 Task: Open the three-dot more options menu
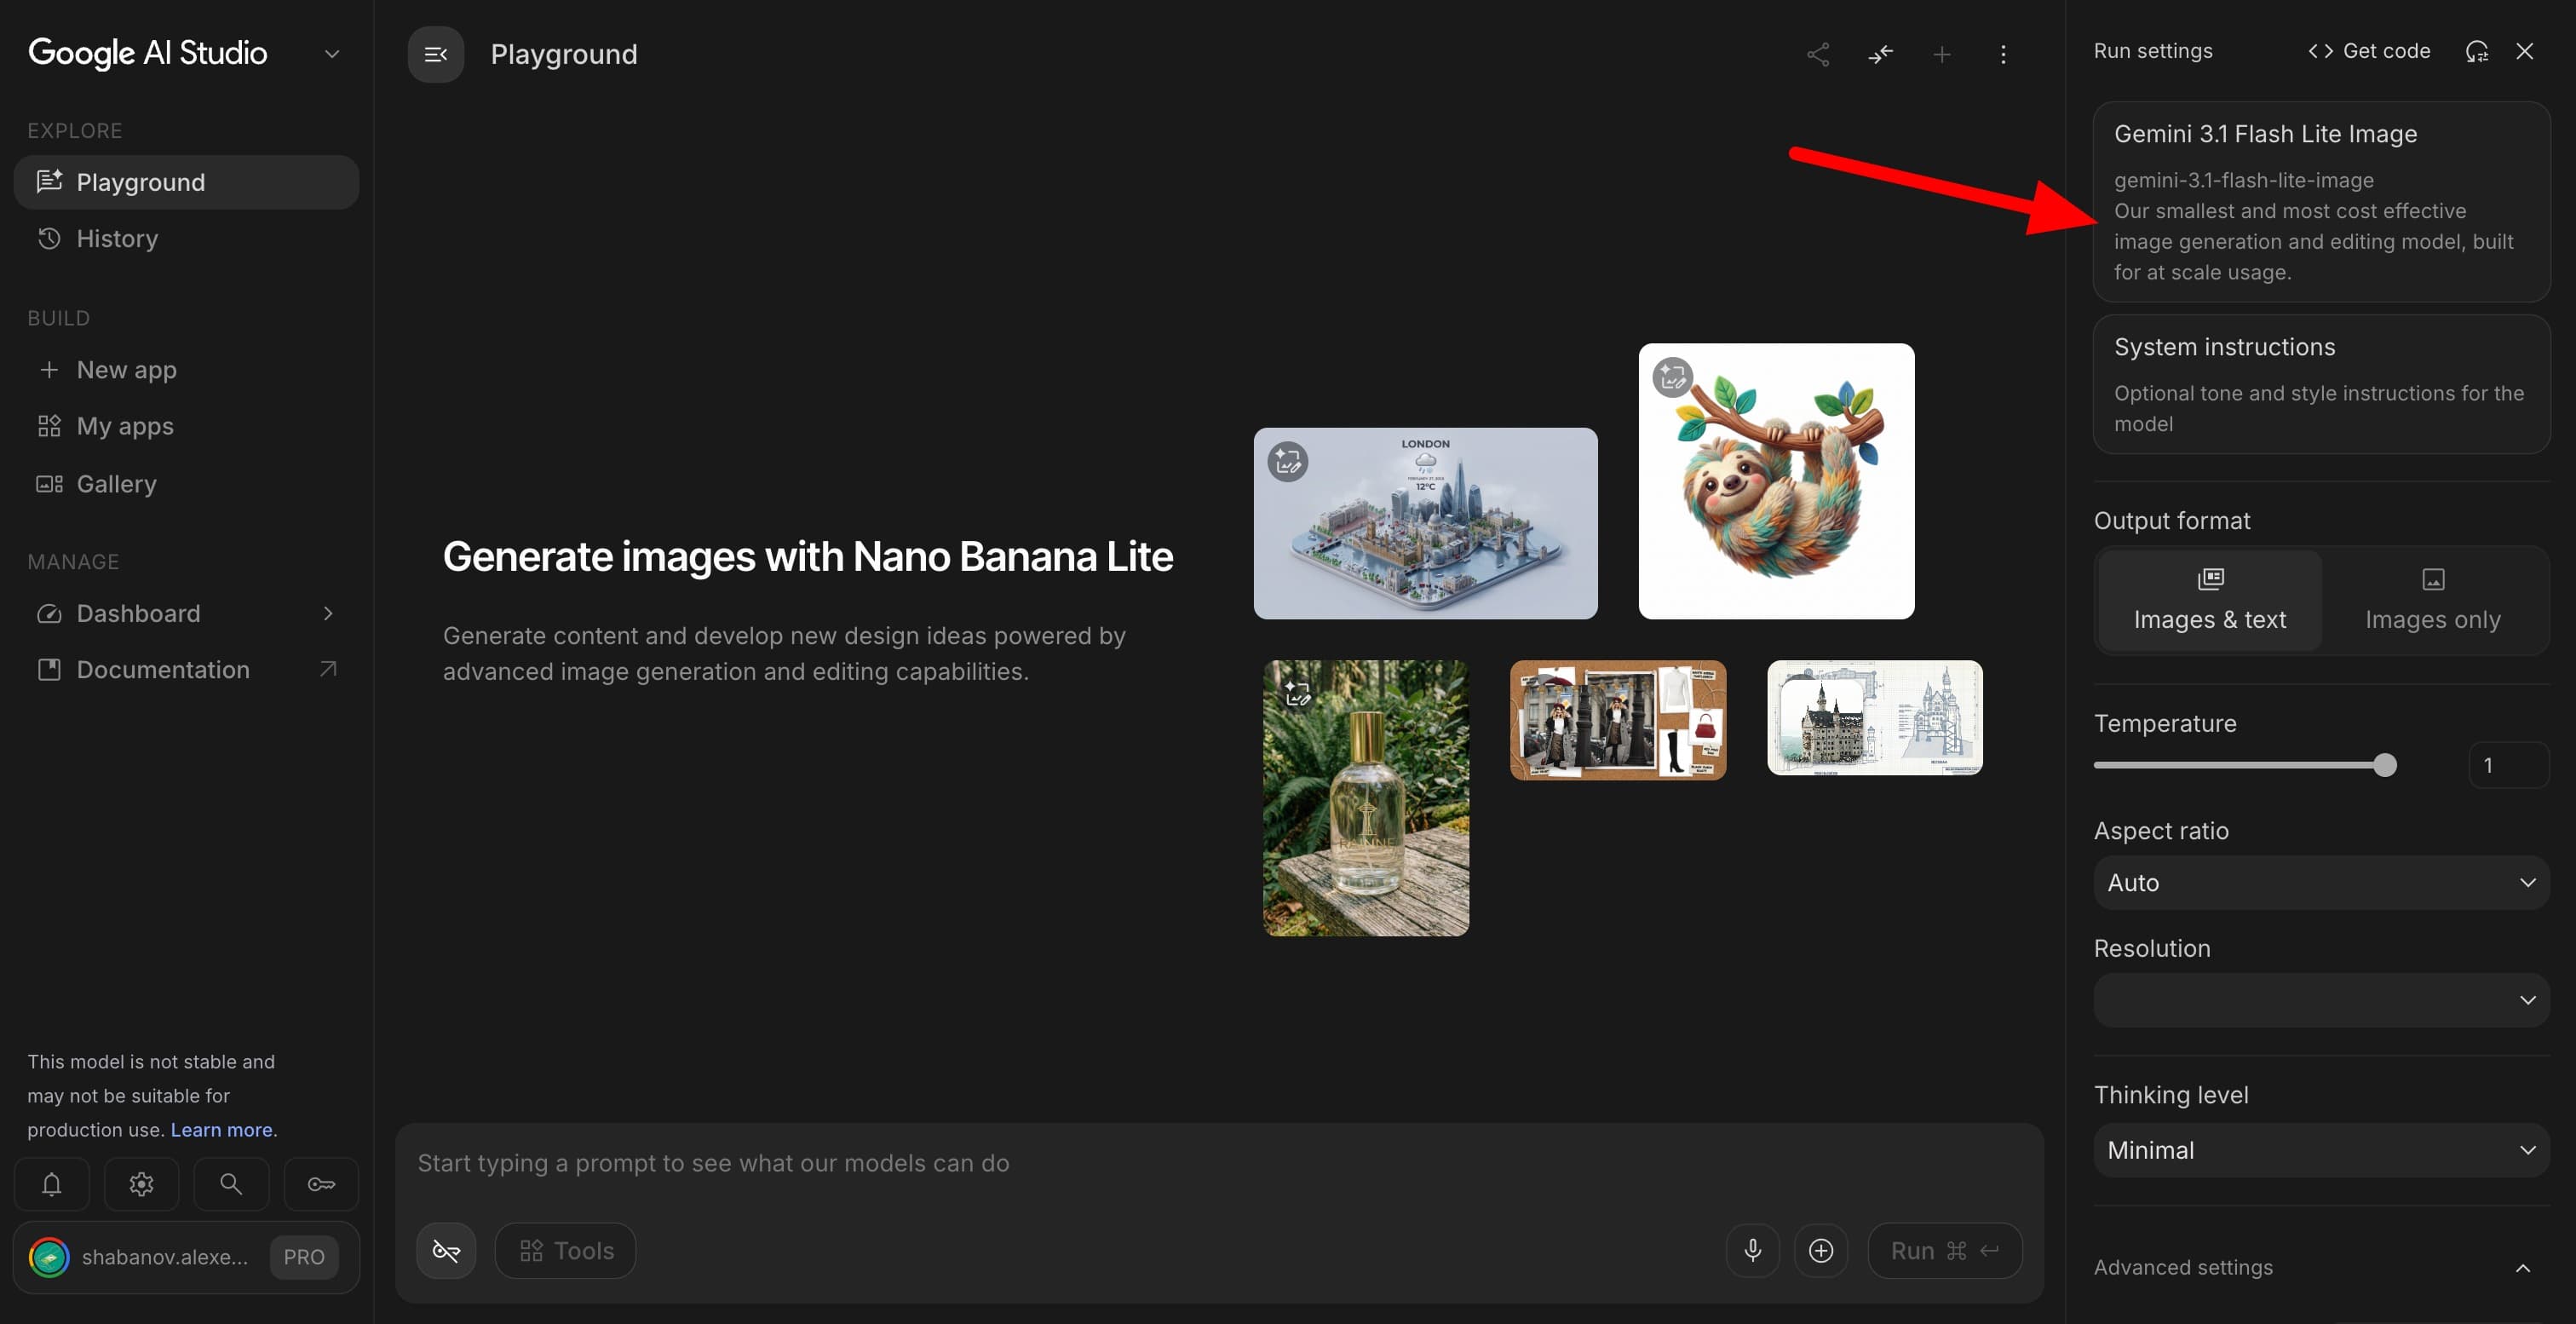[2003, 54]
